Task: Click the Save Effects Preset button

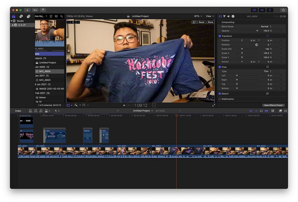Action: point(273,105)
